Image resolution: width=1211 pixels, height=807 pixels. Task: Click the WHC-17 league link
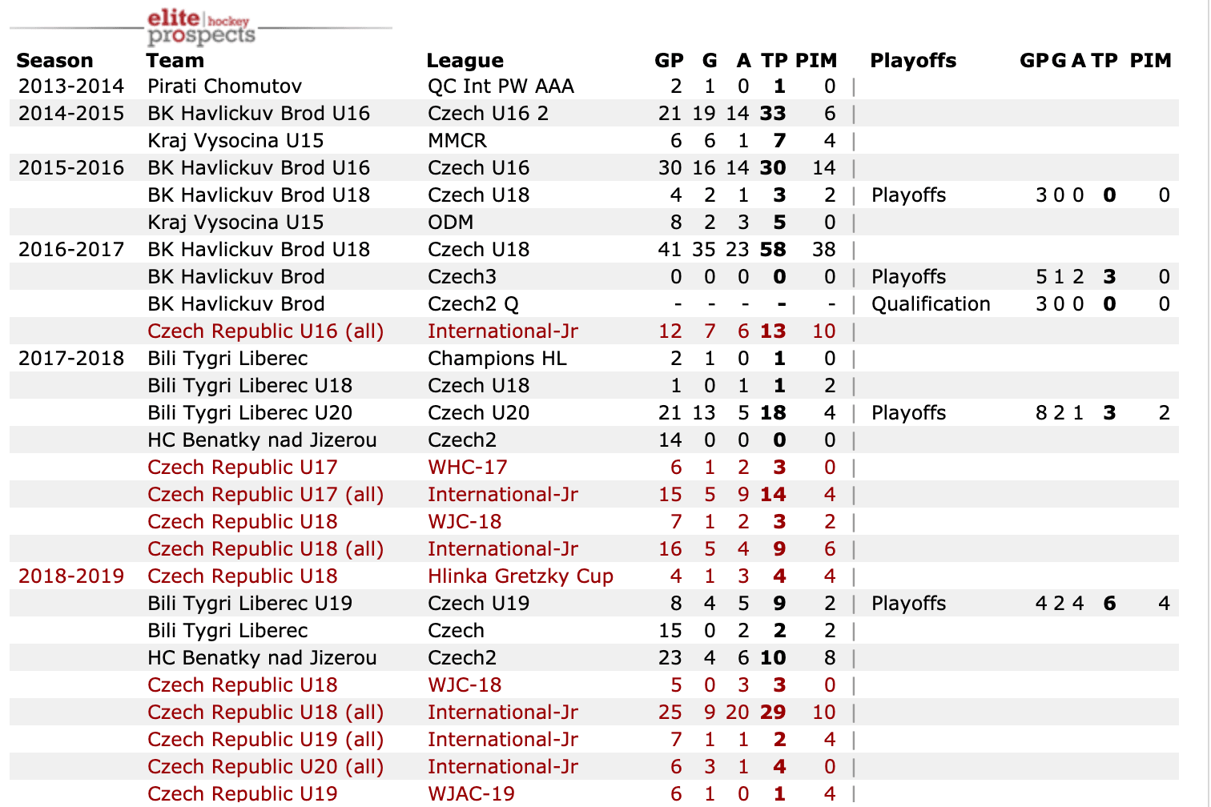pos(467,468)
